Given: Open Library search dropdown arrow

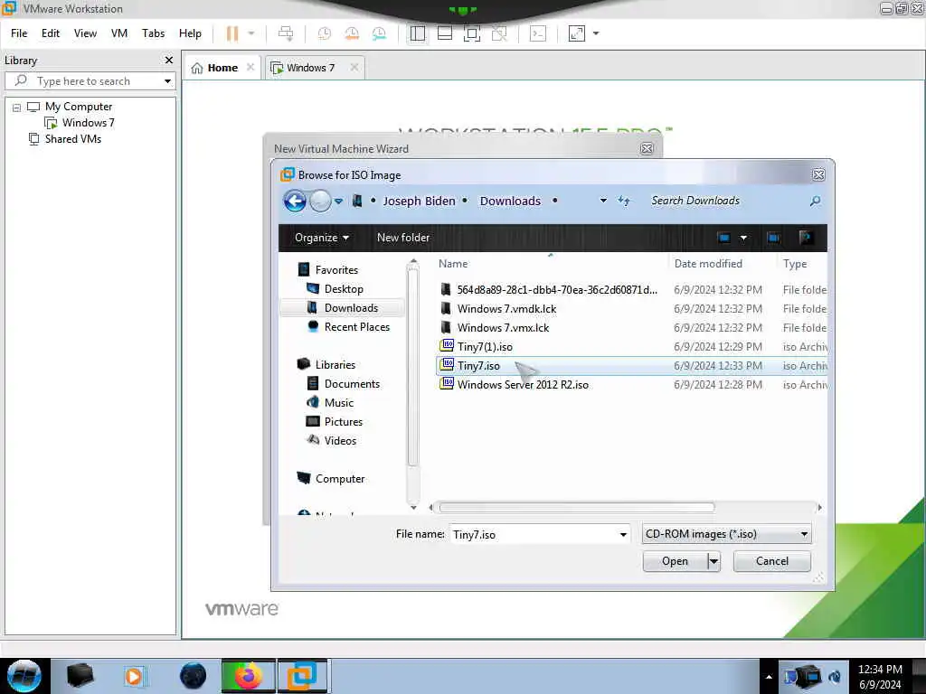Looking at the screenshot, I should click(167, 80).
